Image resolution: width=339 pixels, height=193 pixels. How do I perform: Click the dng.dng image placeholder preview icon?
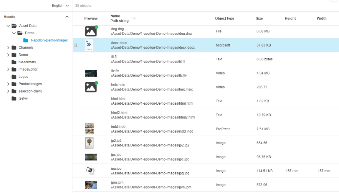[91, 31]
